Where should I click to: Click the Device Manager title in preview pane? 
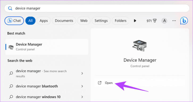coord(140,60)
